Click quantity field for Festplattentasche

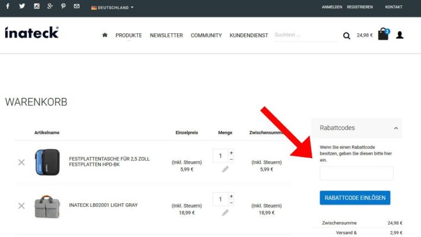pos(220,156)
